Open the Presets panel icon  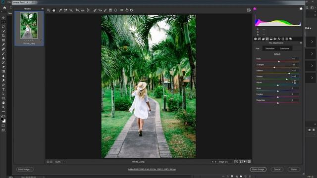287,39
